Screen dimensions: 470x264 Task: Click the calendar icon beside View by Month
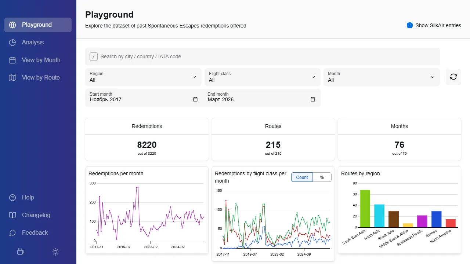[12, 60]
